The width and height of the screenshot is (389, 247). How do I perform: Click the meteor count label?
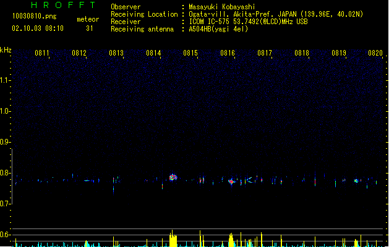pyautogui.click(x=88, y=19)
